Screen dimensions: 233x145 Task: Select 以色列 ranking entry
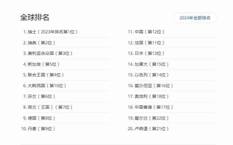tap(152, 75)
